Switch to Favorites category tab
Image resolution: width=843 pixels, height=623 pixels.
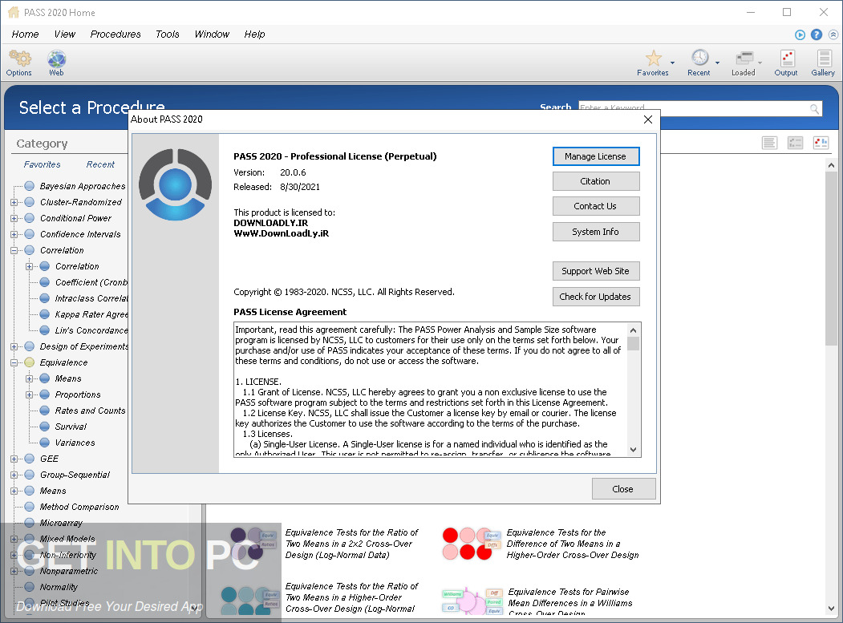[42, 164]
